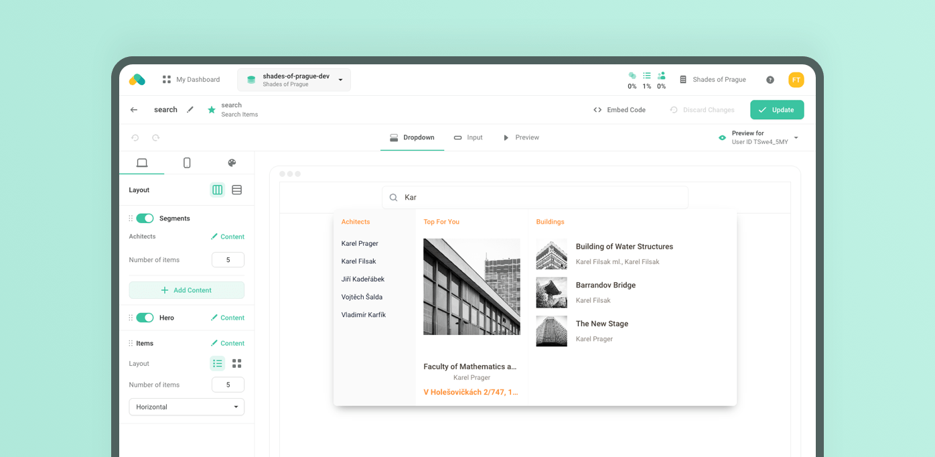Click Segments number of items field
This screenshot has height=457, width=935.
[x=228, y=260]
